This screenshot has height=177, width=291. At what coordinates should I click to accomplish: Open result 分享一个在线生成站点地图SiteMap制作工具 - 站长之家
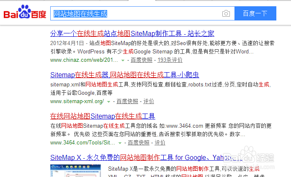(132, 33)
